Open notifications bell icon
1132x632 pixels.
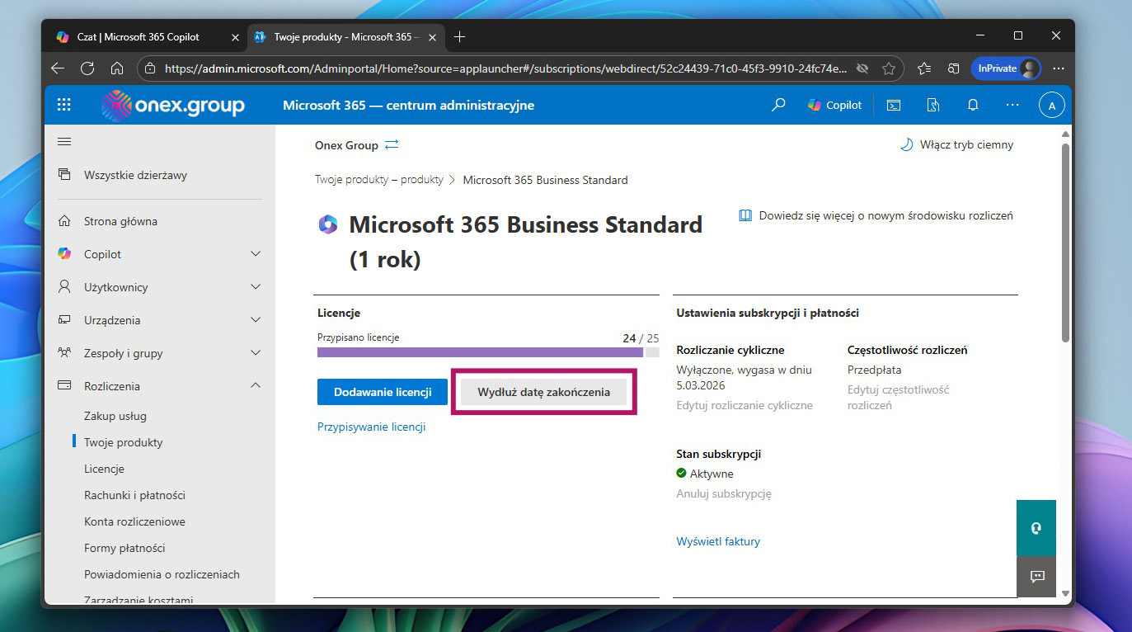[973, 105]
